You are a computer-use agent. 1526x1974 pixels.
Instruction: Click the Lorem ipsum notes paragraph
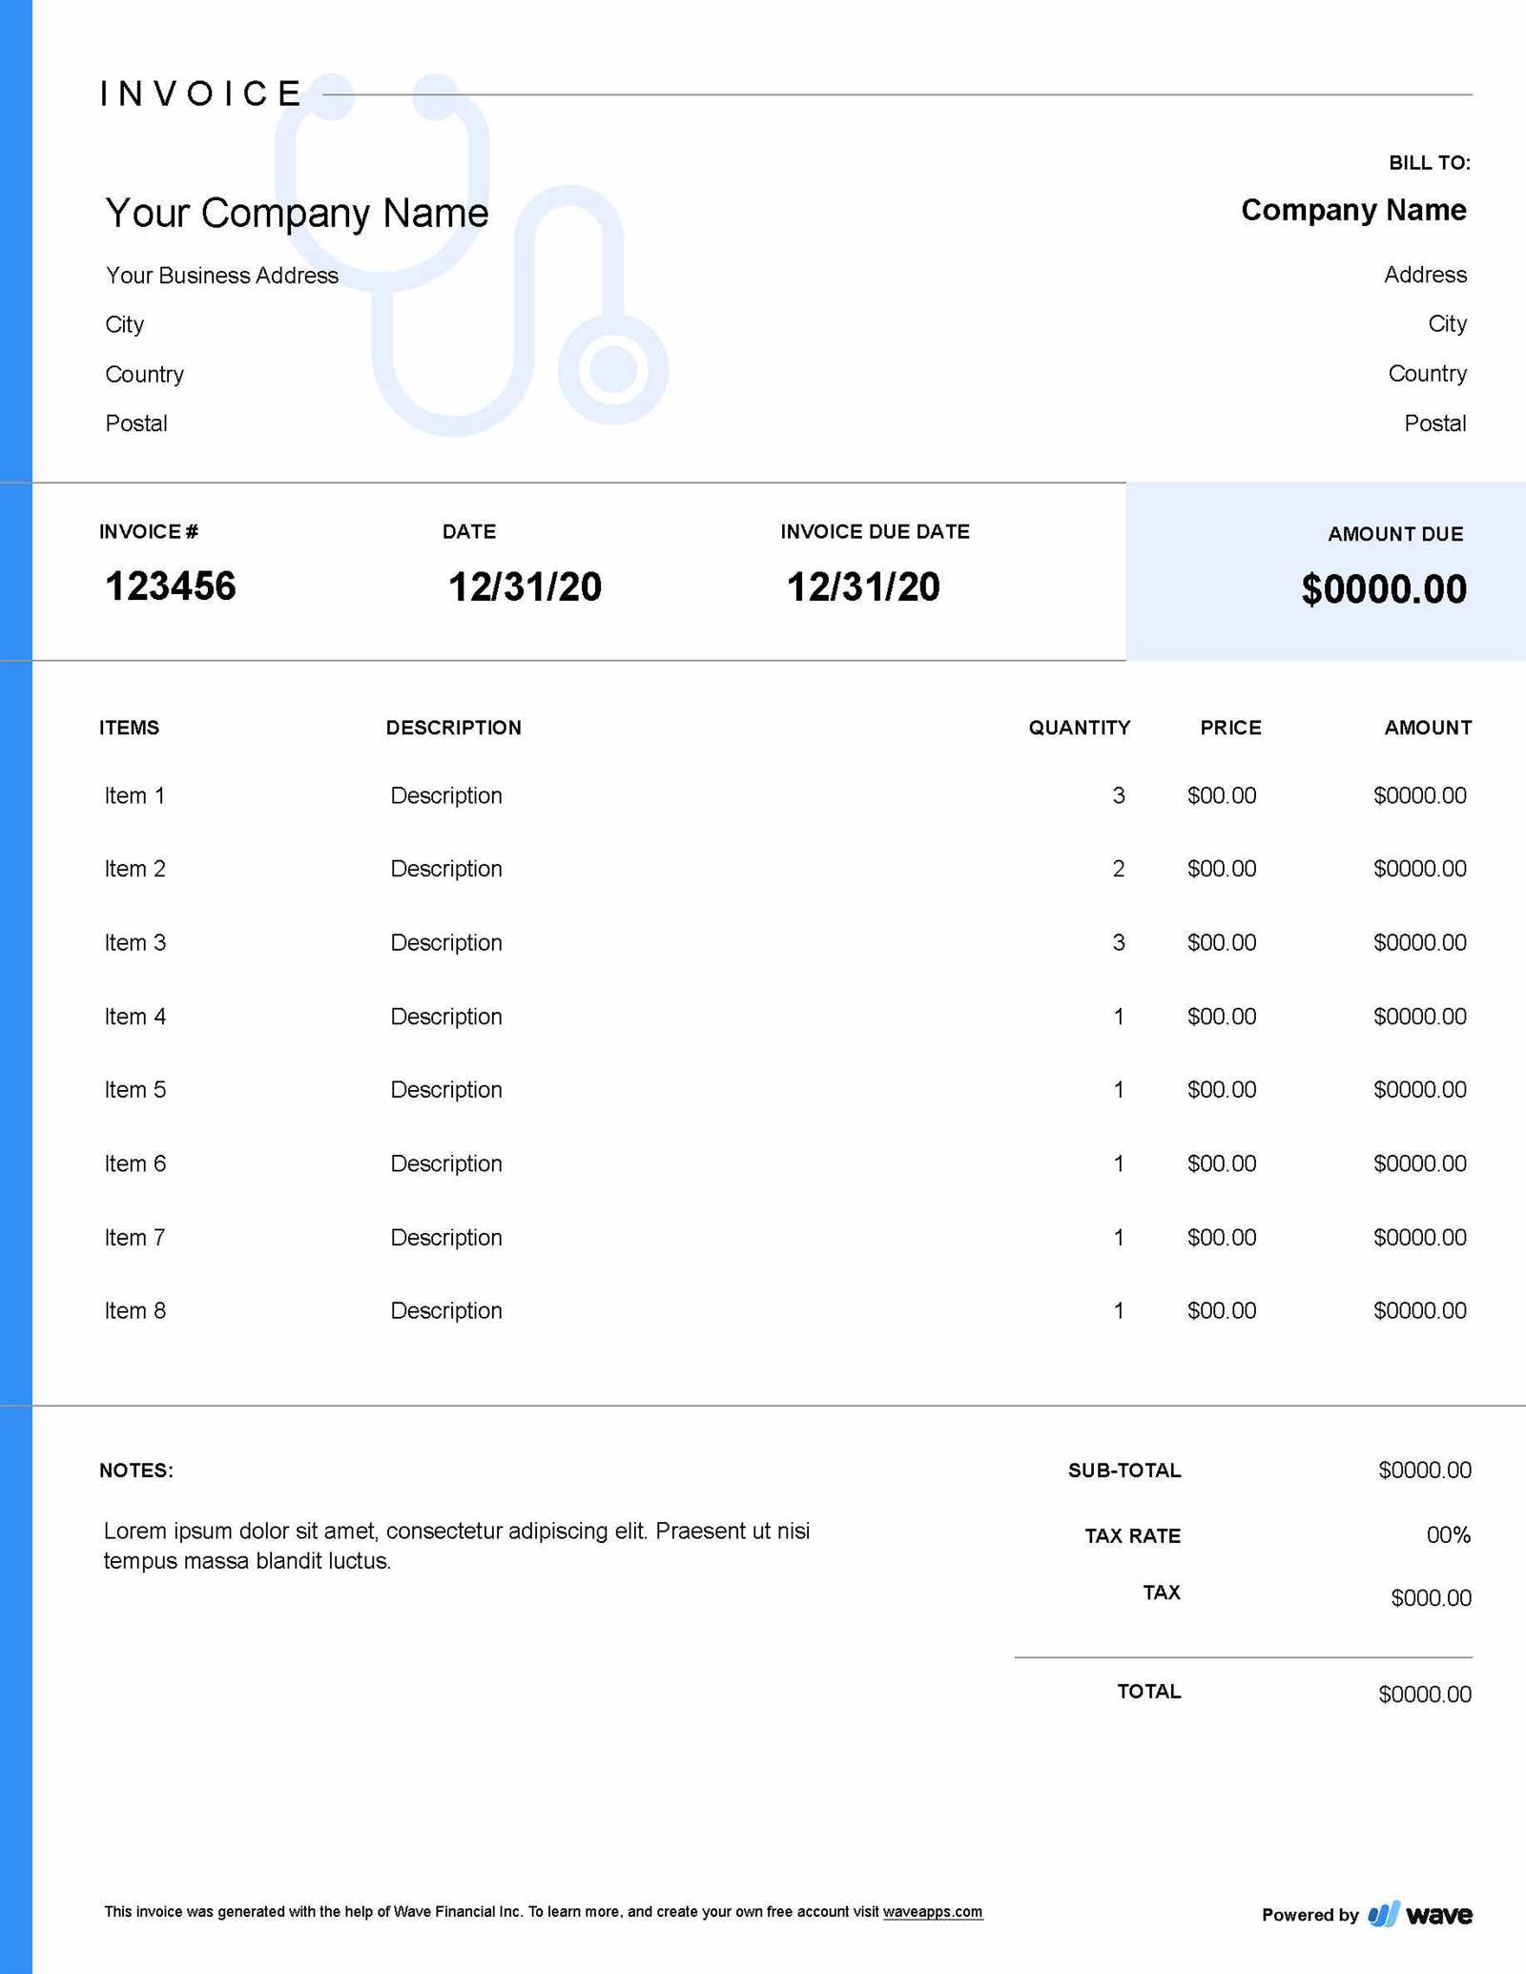click(457, 1546)
